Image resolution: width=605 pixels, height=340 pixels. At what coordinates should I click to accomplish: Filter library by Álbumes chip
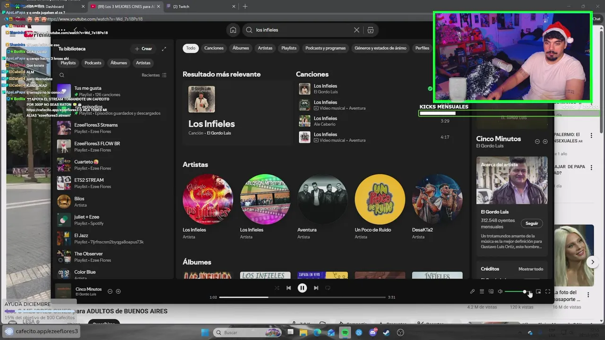click(119, 63)
